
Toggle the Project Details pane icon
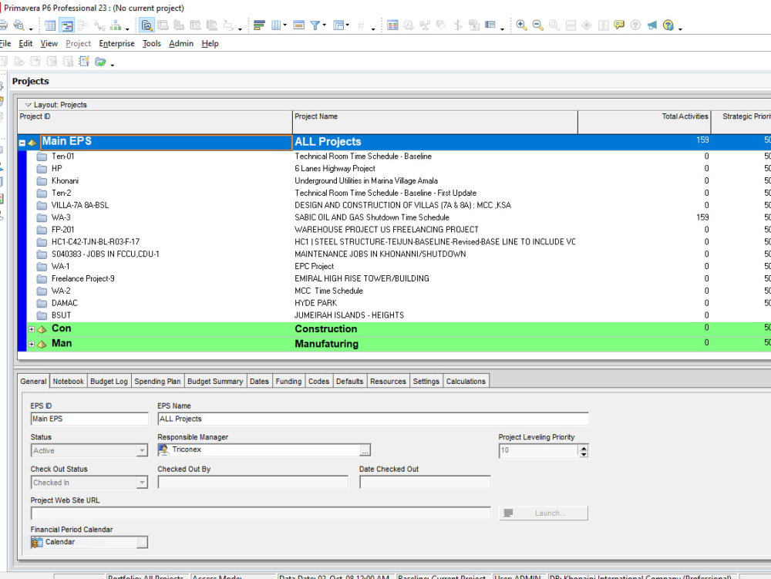pyautogui.click(x=146, y=25)
